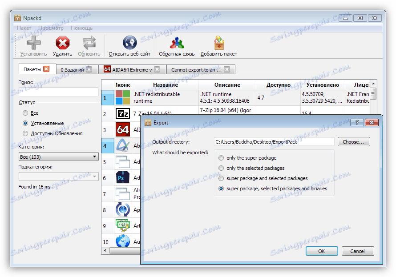Click the windows icon in row 7
The height and width of the screenshot is (277, 396).
(123, 194)
